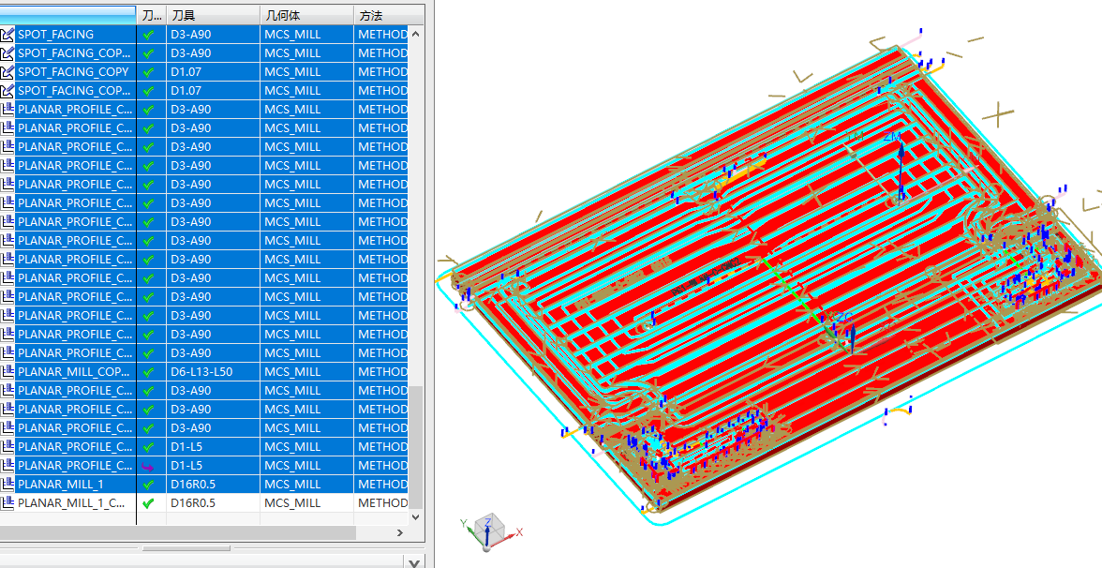The image size is (1102, 568).
Task: Click MCS_MILL in the PLANAR_MILL_1_C... row
Action: [x=292, y=502]
